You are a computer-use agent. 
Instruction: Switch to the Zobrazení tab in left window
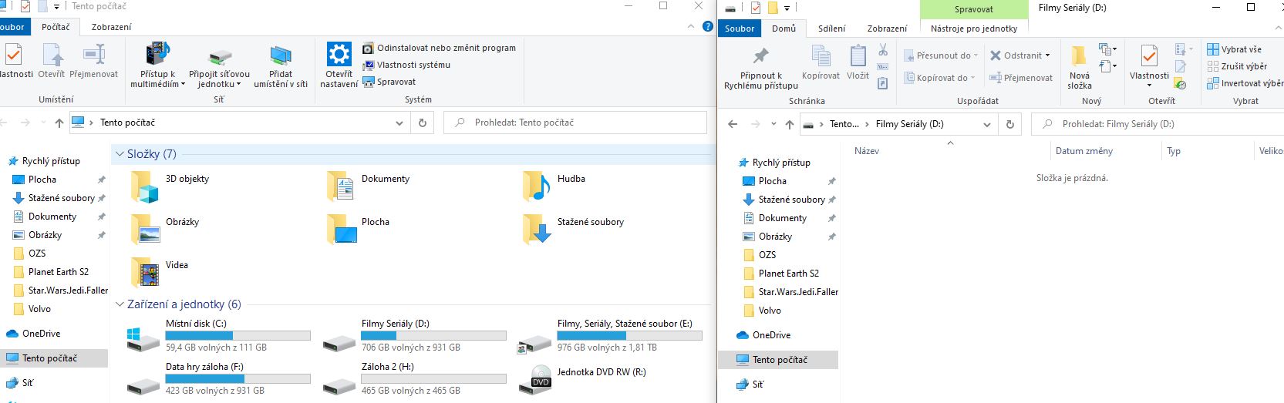111,27
